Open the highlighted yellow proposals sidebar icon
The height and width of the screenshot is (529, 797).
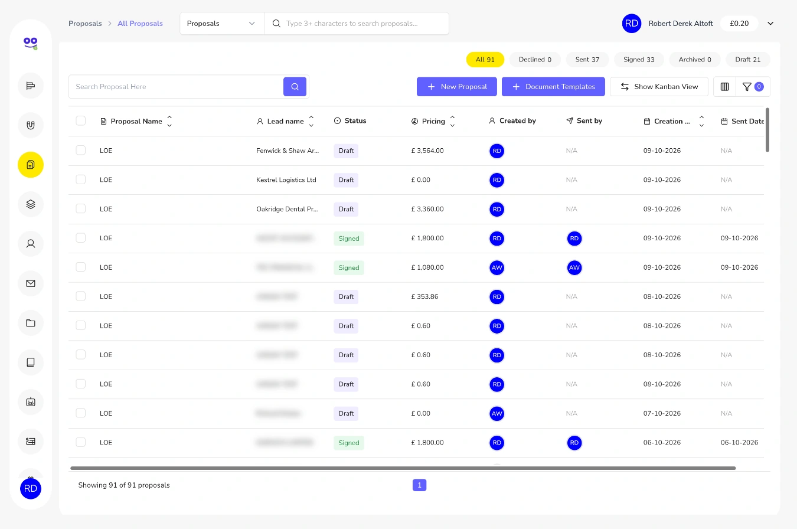click(31, 165)
